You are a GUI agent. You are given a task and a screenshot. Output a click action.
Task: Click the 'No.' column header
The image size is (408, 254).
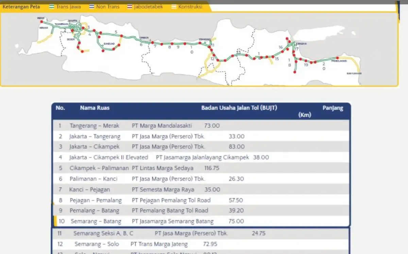coord(60,108)
